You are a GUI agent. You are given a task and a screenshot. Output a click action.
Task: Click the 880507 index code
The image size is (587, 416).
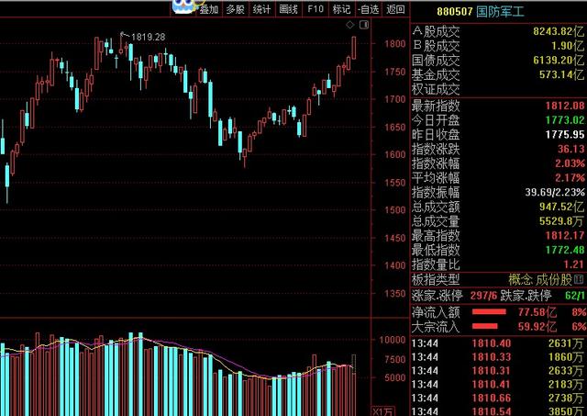tap(455, 12)
